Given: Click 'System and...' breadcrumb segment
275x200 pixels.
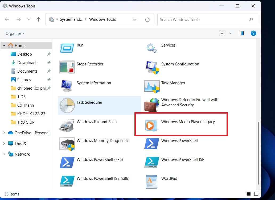Looking at the screenshot, I should point(71,19).
